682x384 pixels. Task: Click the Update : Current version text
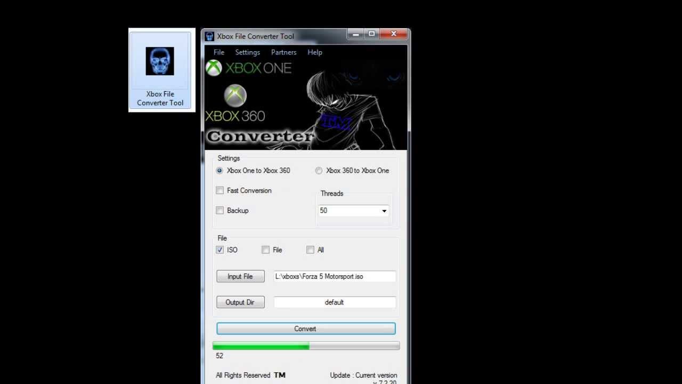click(363, 375)
